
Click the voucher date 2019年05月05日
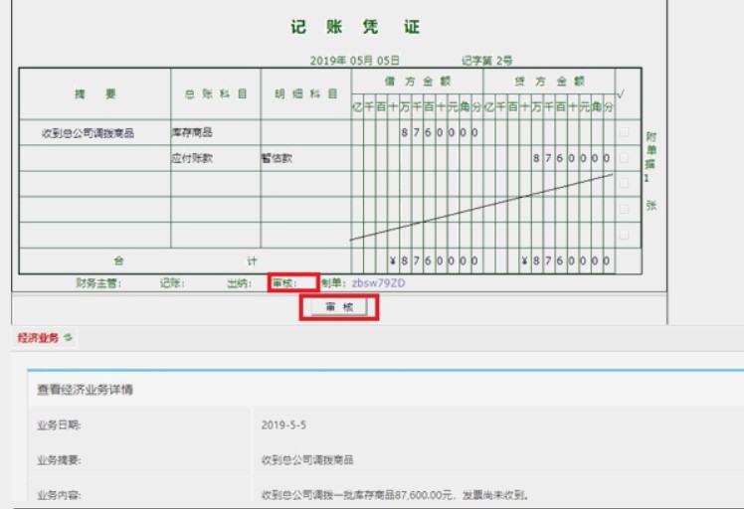354,61
